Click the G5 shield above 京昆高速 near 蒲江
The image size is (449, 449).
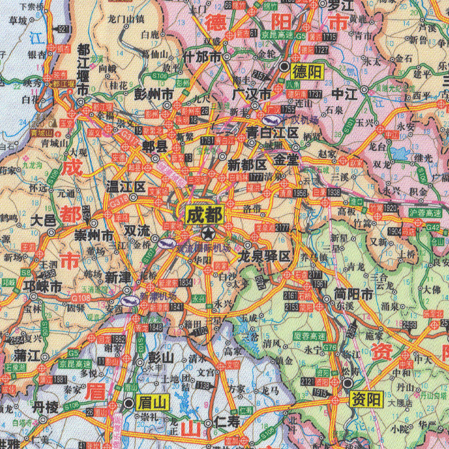pyautogui.click(x=74, y=353)
